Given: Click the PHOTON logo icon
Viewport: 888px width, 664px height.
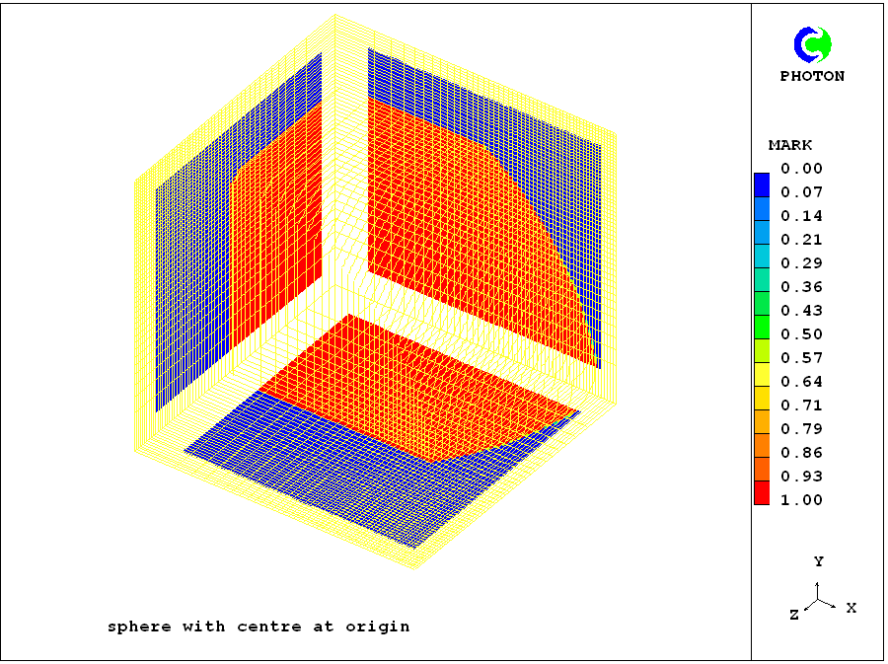Looking at the screenshot, I should 812,43.
